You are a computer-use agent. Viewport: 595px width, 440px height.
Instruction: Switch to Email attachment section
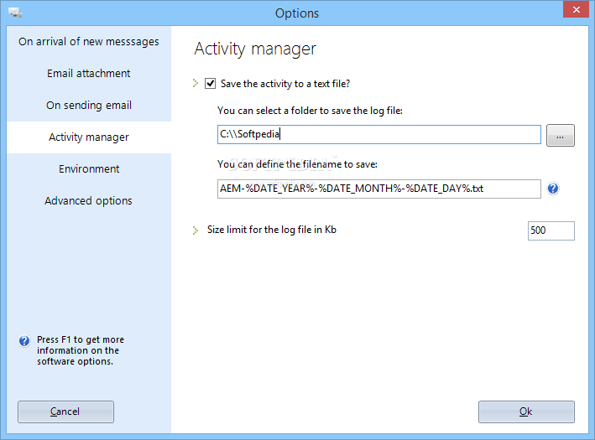[x=89, y=74]
